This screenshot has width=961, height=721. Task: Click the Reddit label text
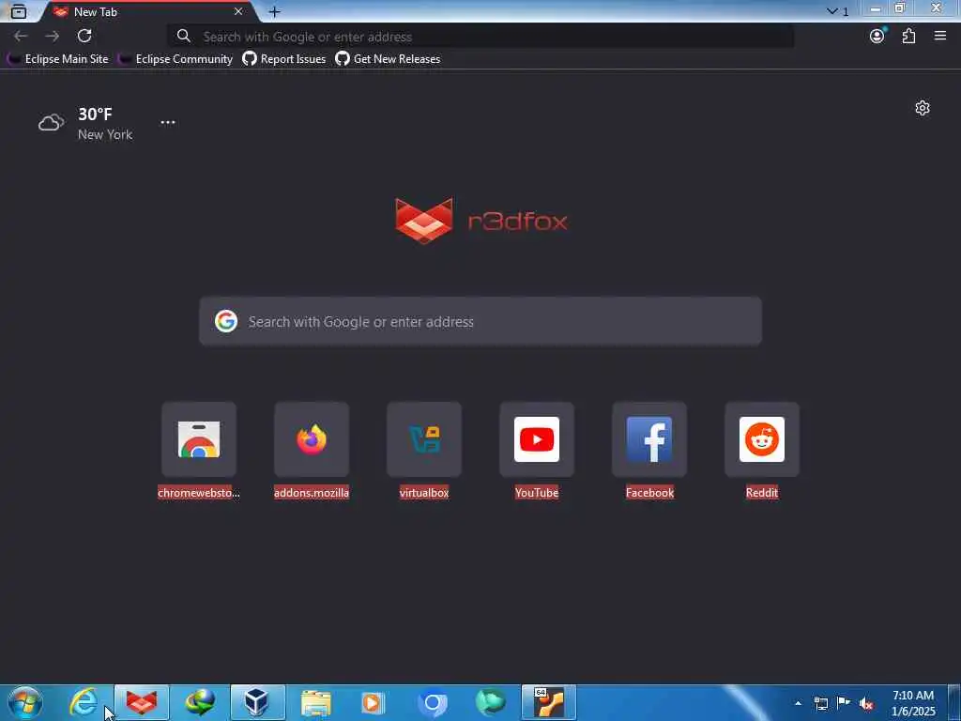tap(762, 493)
